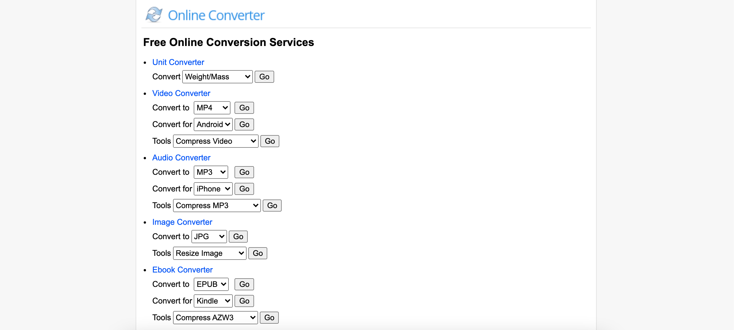Open the Resize Image tools dropdown

click(210, 253)
